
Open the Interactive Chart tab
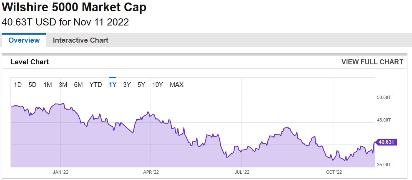click(80, 40)
